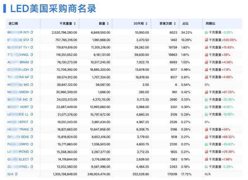Select the 17.72% share cell
Viewport: 248px width, 180px height.
point(186,174)
